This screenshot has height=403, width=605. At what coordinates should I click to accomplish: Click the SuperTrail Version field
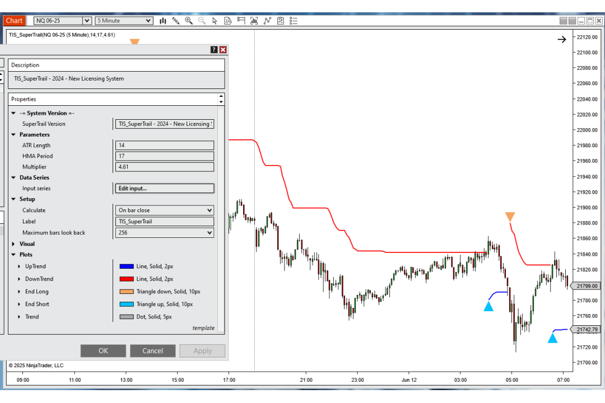(165, 124)
